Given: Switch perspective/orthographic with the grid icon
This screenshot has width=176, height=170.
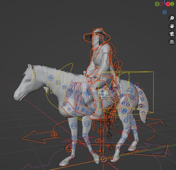Looking at the screenshot, I should [x=172, y=42].
